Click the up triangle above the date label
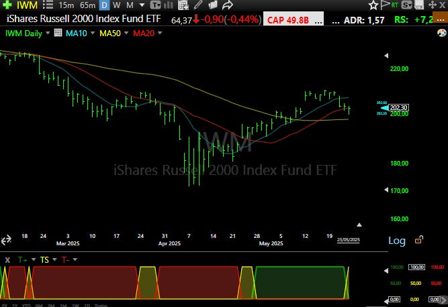The width and height of the screenshot is (448, 307). [359, 225]
